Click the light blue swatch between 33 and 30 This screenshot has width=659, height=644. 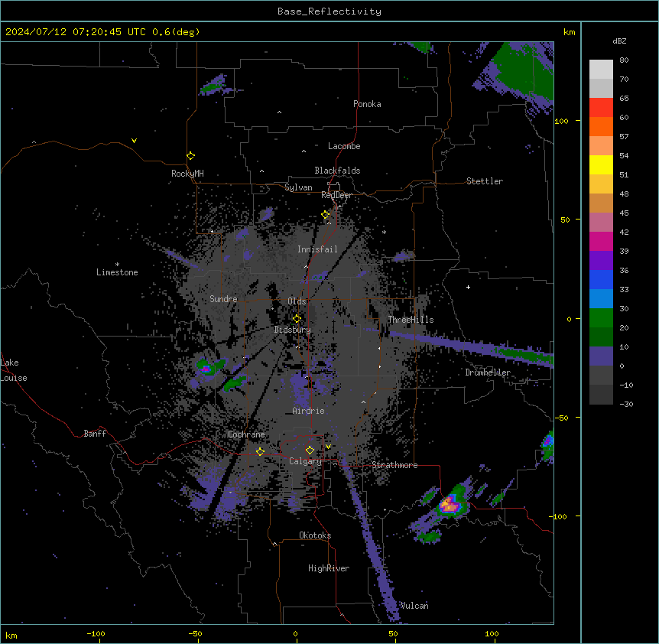pos(601,299)
